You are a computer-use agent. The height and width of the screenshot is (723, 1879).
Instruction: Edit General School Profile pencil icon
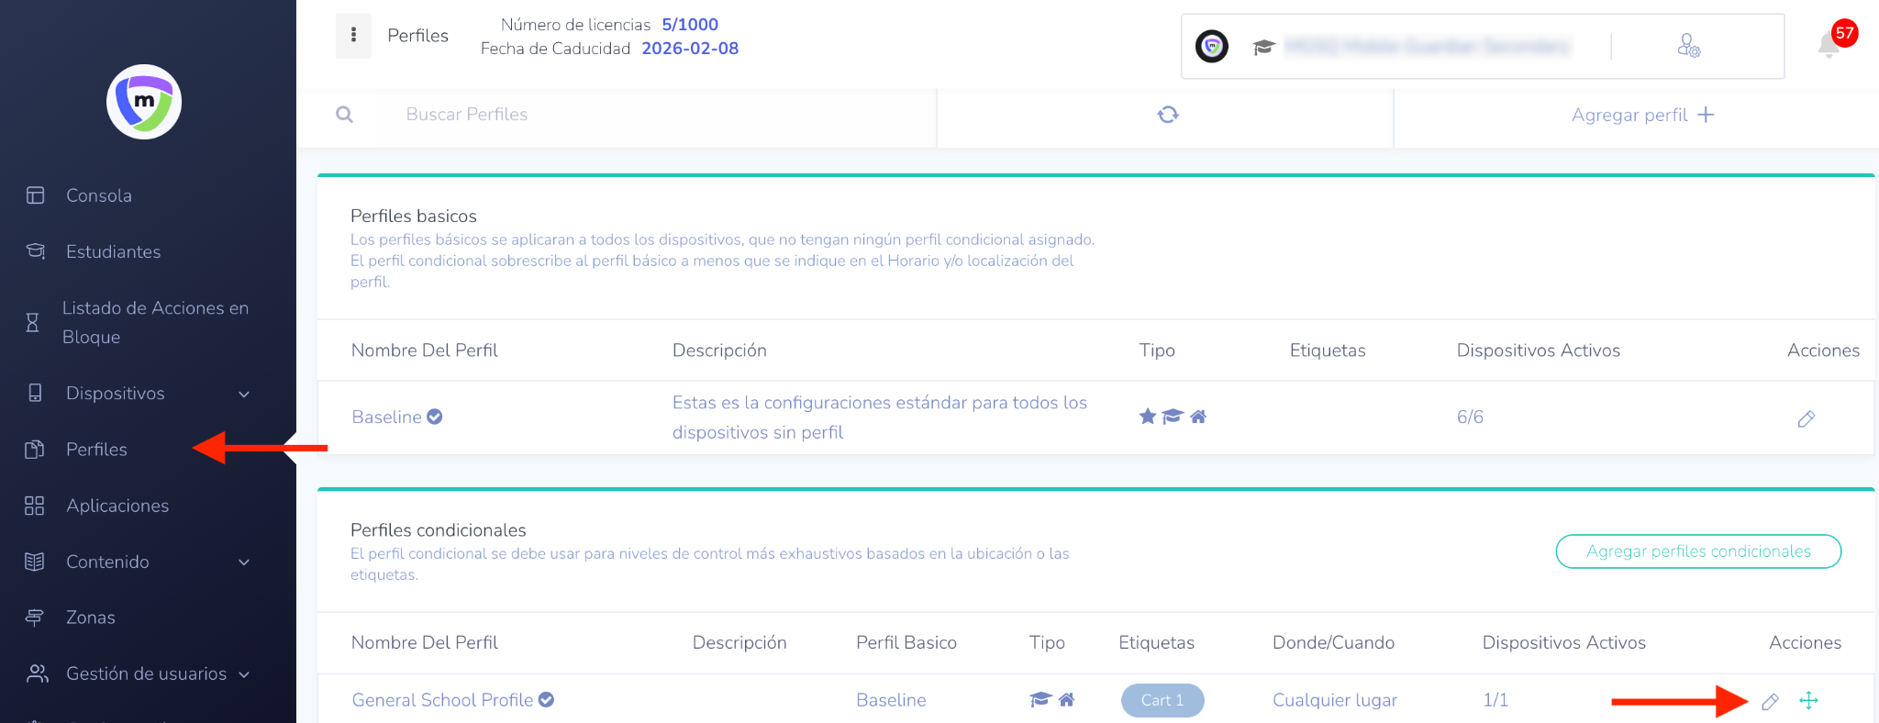point(1770,702)
